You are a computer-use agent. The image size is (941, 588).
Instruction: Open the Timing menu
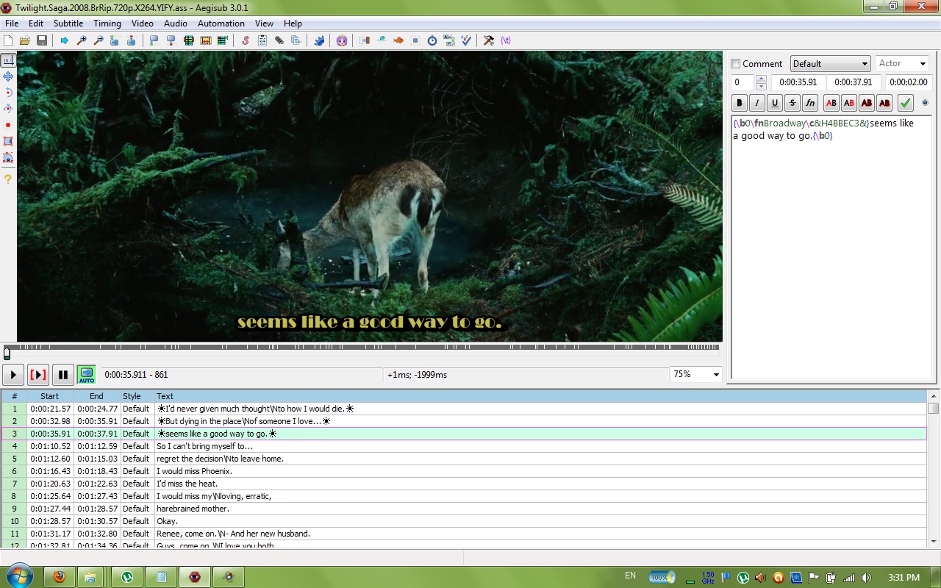(x=107, y=24)
